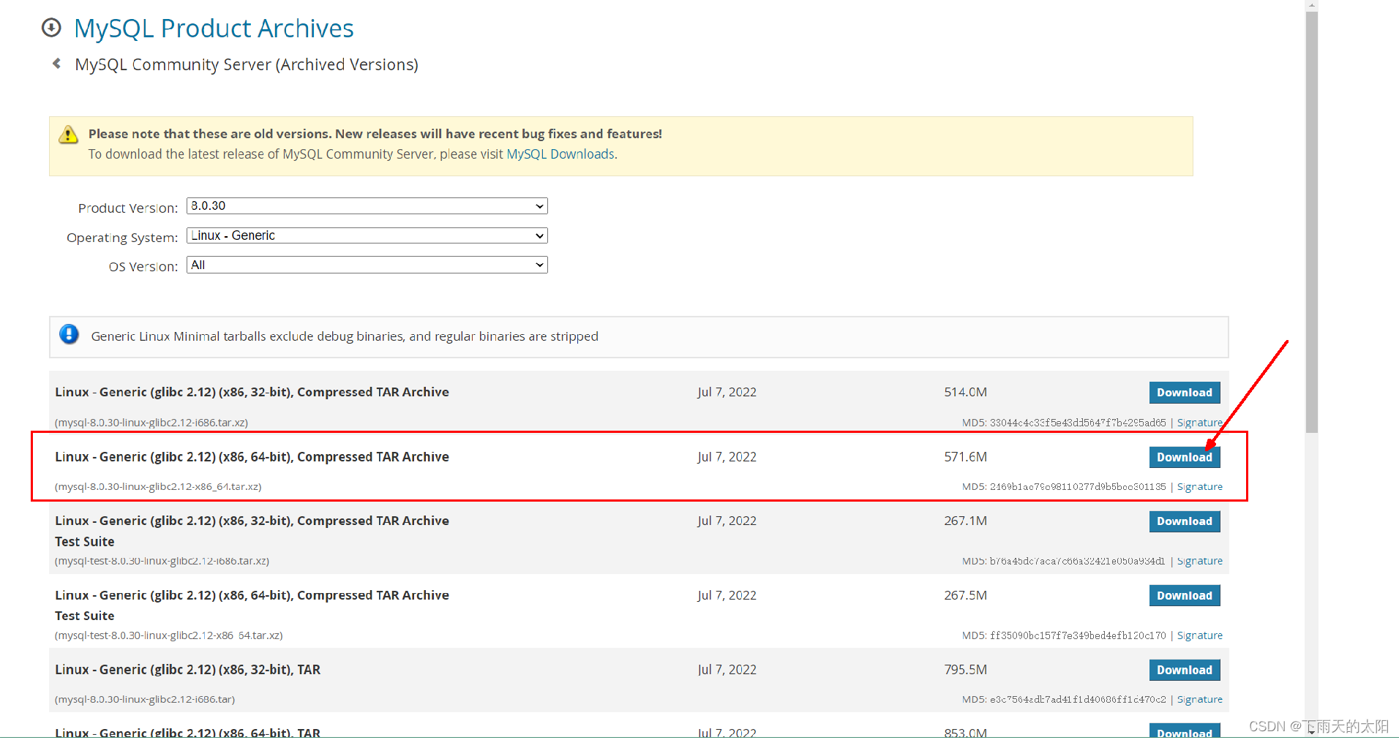Screen dimensions: 1399x740
Task: Download the x86 32-bit Compressed TAR Archive
Action: (x=1184, y=392)
